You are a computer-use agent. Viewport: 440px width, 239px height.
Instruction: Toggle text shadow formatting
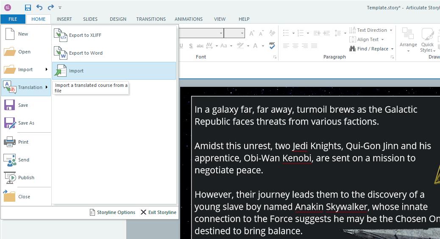pyautogui.click(x=191, y=46)
